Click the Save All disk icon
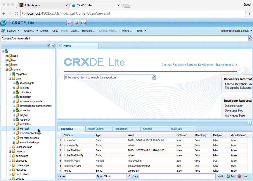 [x=3, y=31]
